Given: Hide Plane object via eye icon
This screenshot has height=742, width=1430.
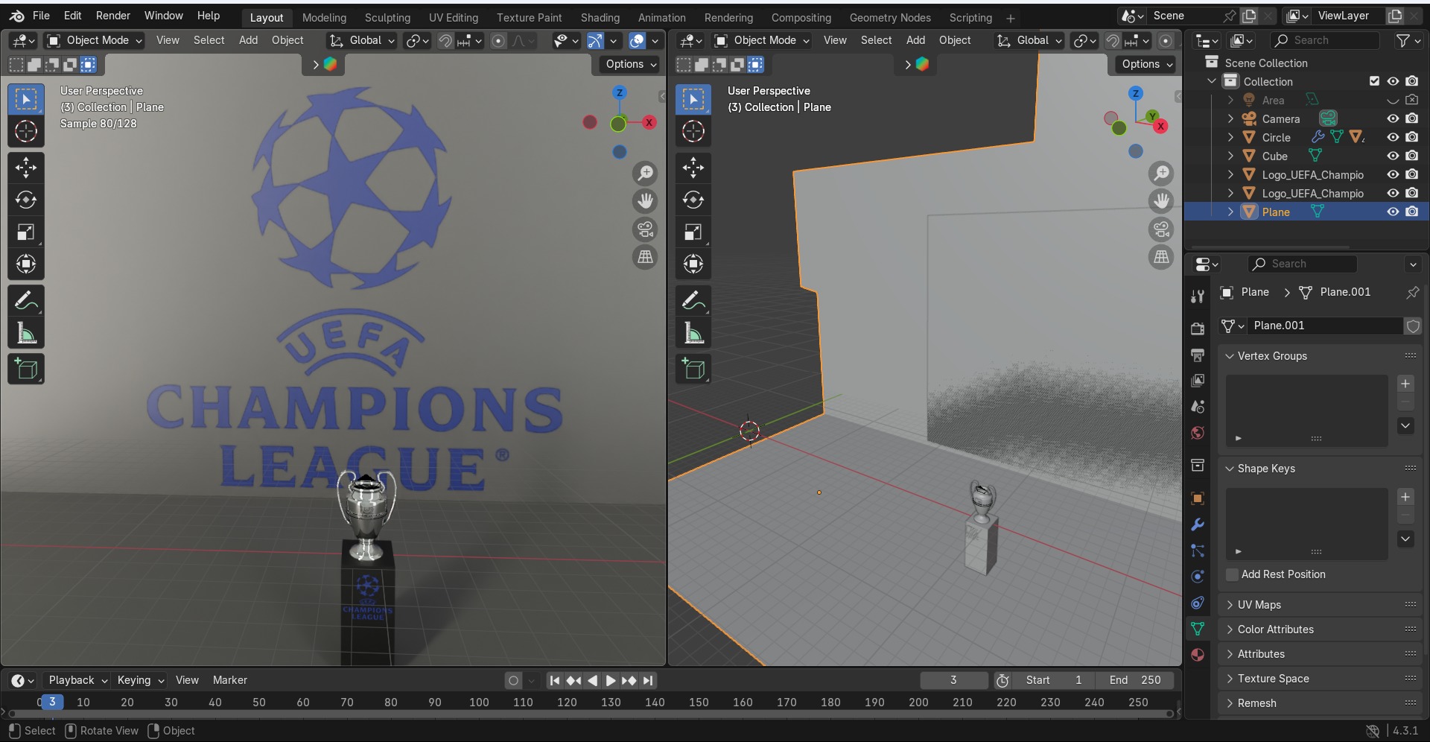Looking at the screenshot, I should point(1393,212).
